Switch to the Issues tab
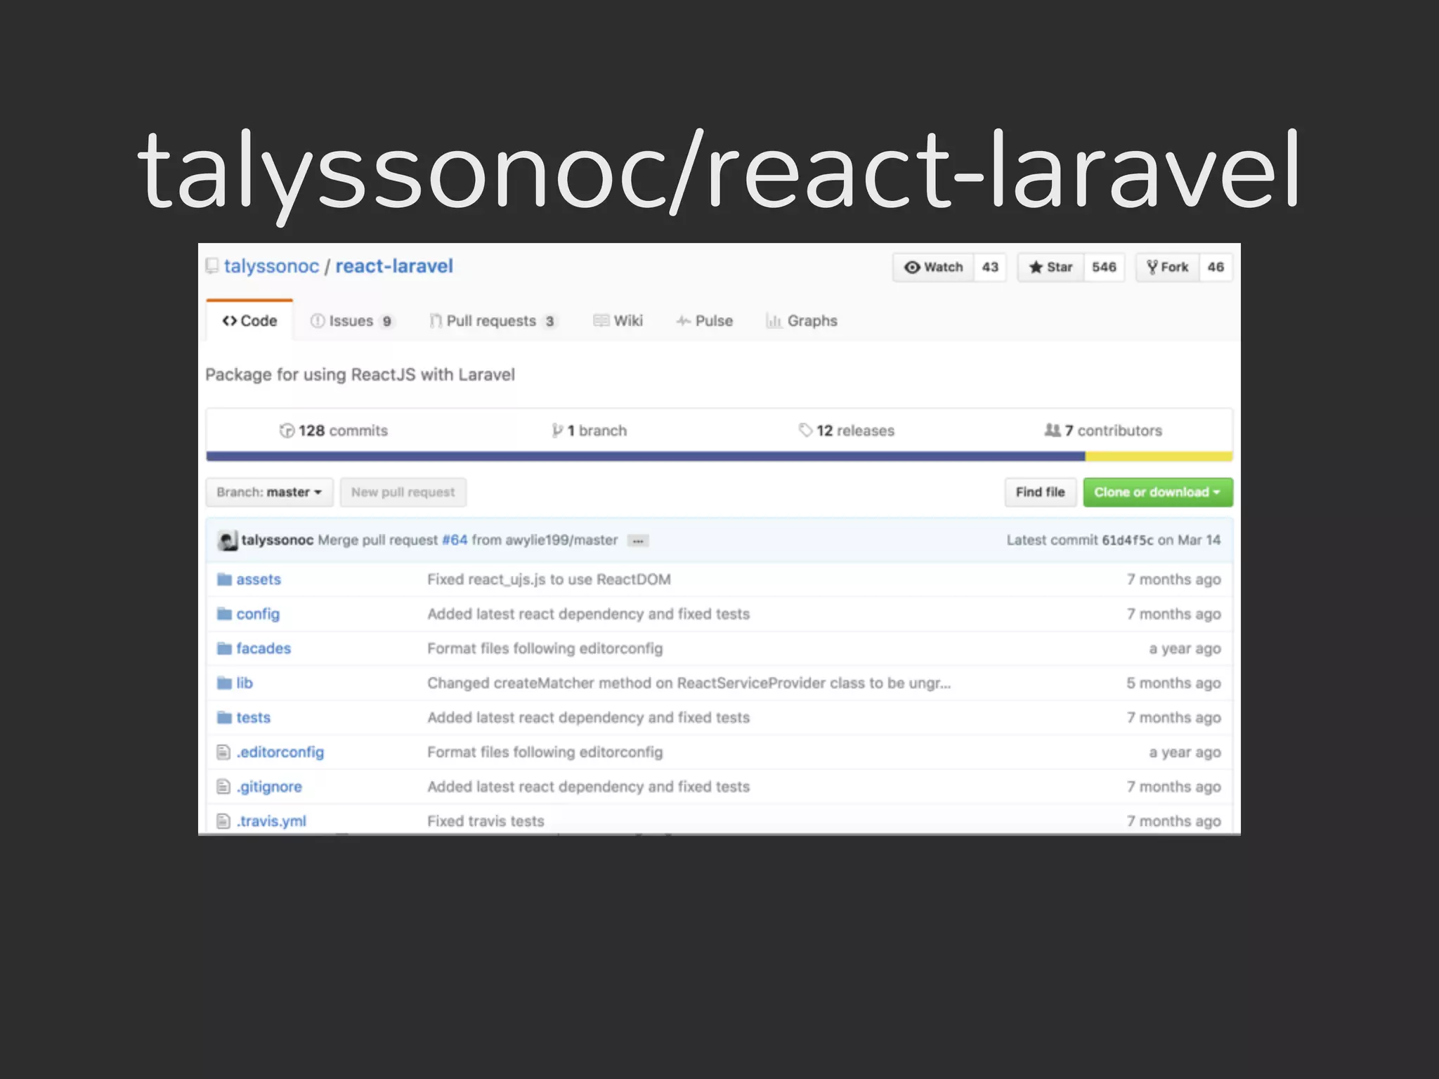The height and width of the screenshot is (1079, 1439). point(353,321)
